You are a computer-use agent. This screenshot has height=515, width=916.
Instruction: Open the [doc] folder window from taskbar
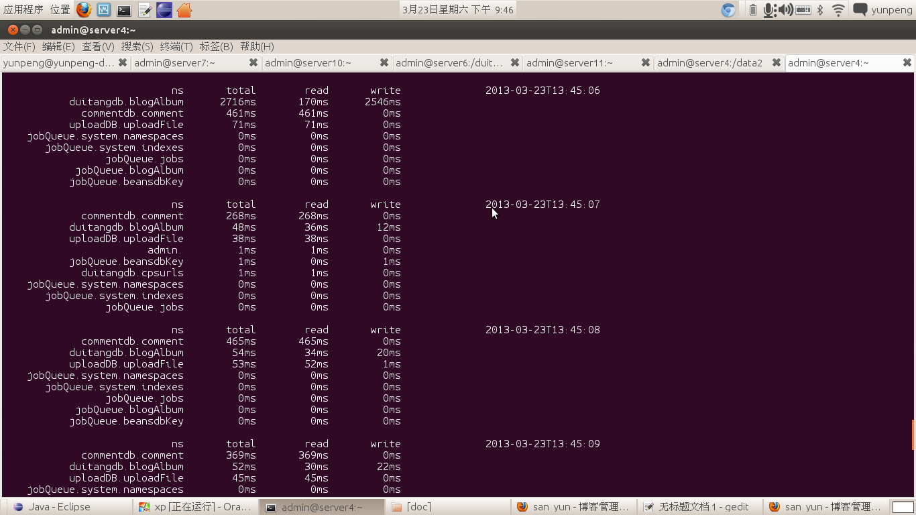[447, 507]
